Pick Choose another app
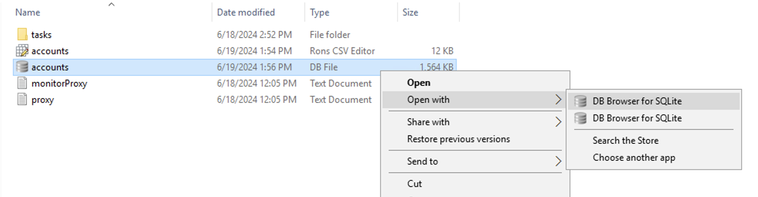Viewport: 758px width, 197px height. tap(634, 158)
